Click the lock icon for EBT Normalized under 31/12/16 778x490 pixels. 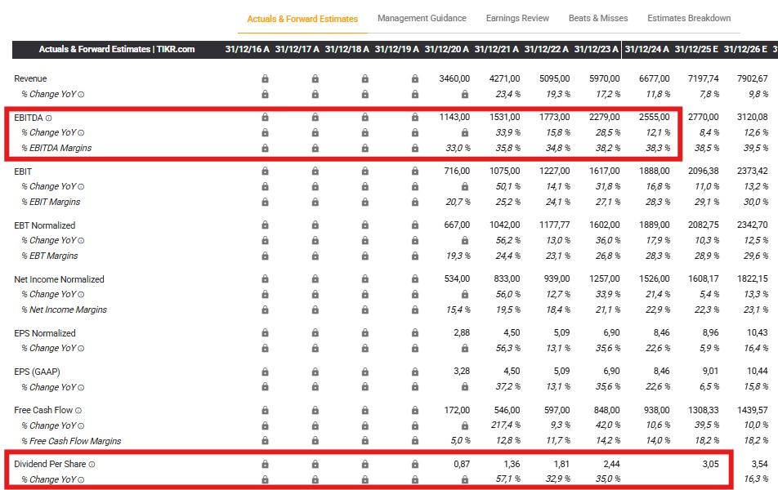pos(264,225)
